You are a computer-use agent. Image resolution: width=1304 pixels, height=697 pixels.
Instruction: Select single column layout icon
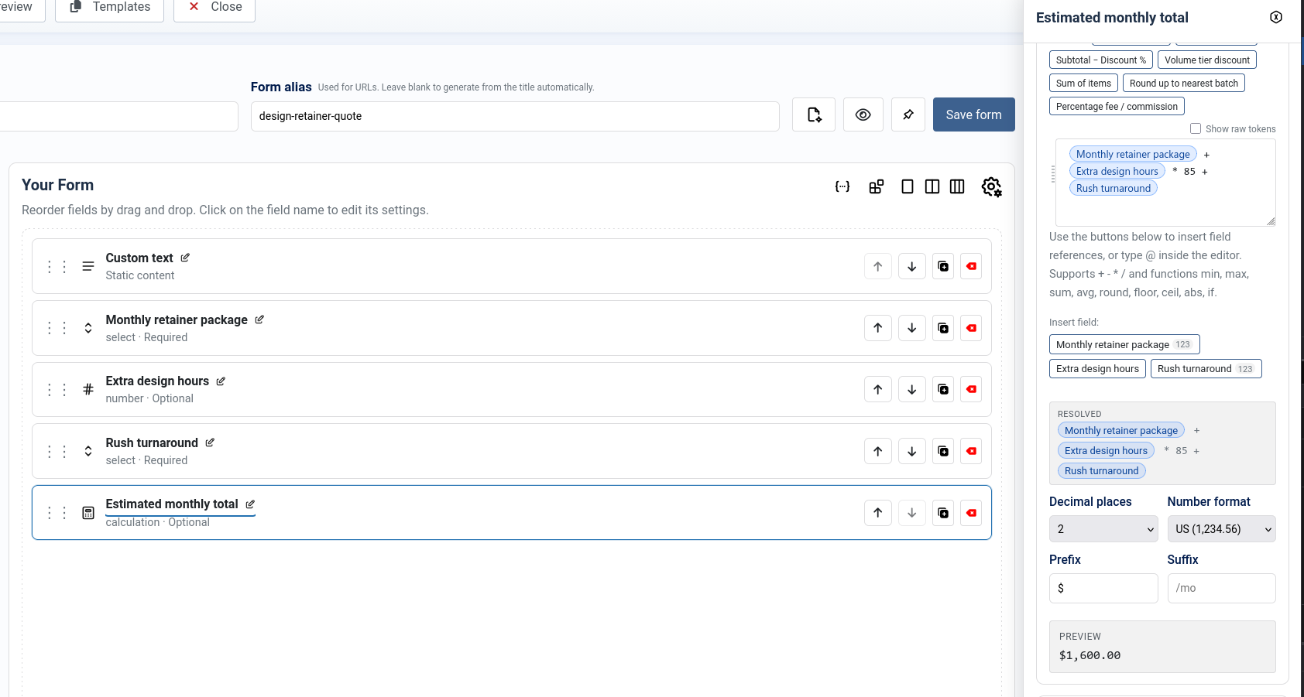(908, 186)
